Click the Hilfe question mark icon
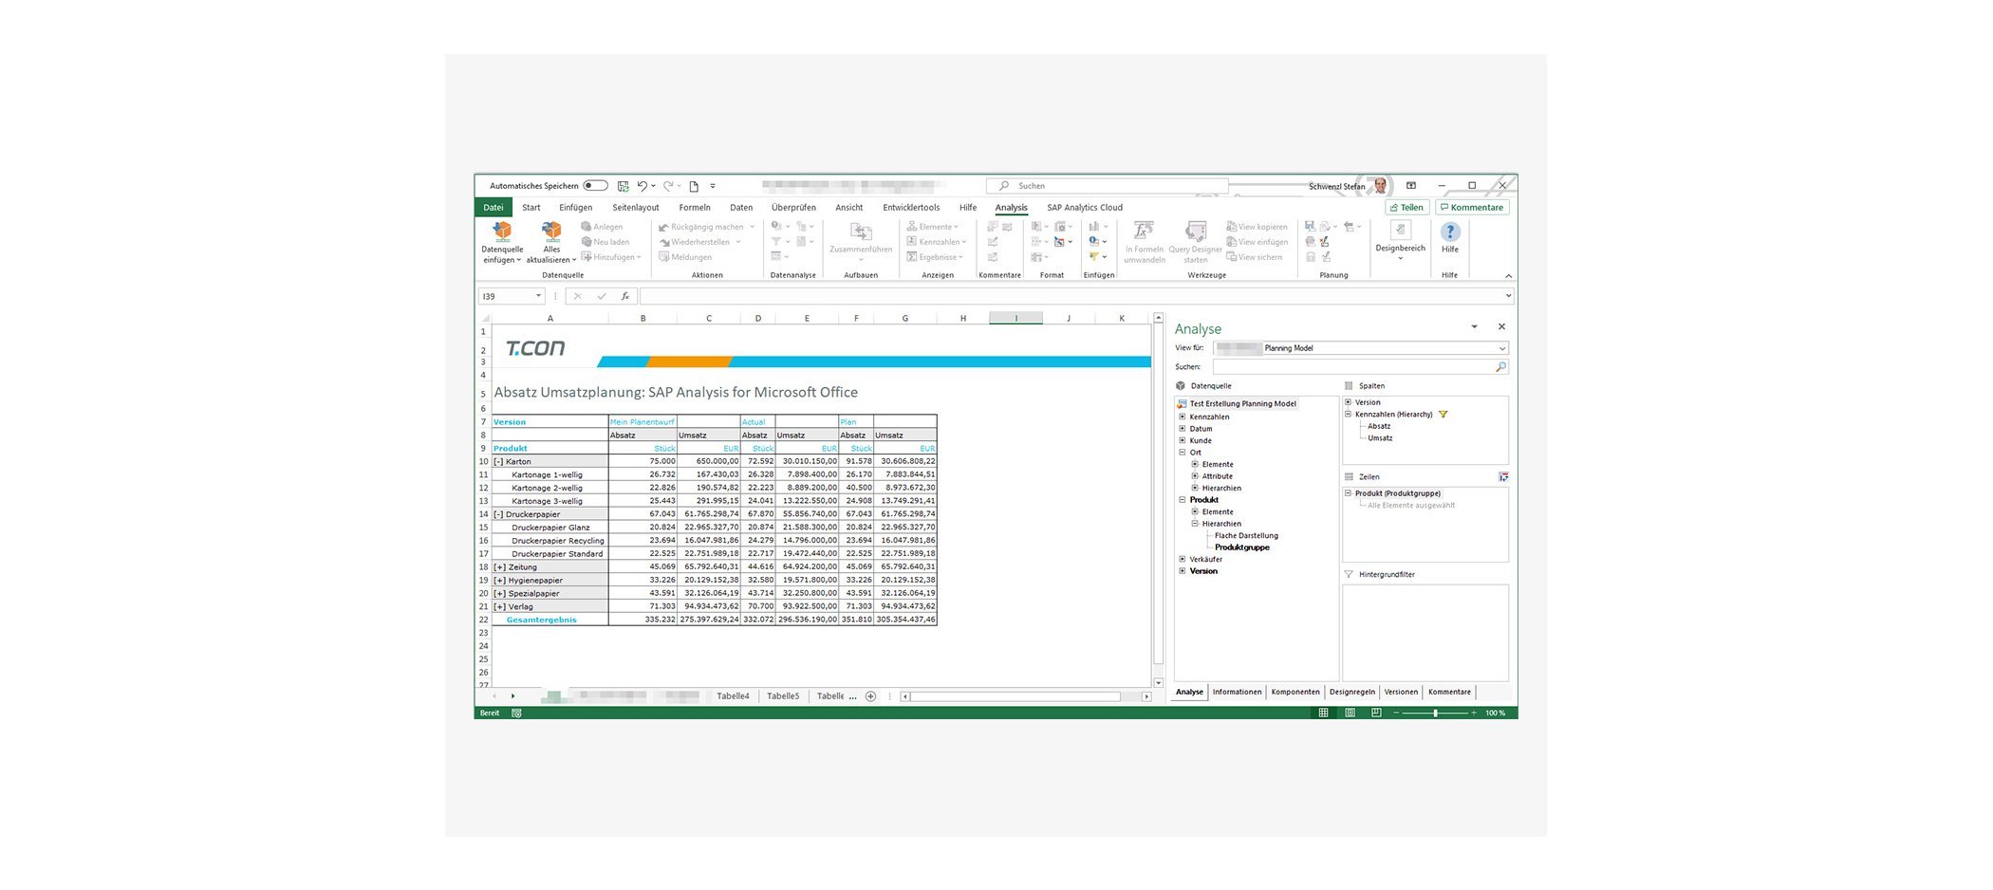 [x=1450, y=232]
